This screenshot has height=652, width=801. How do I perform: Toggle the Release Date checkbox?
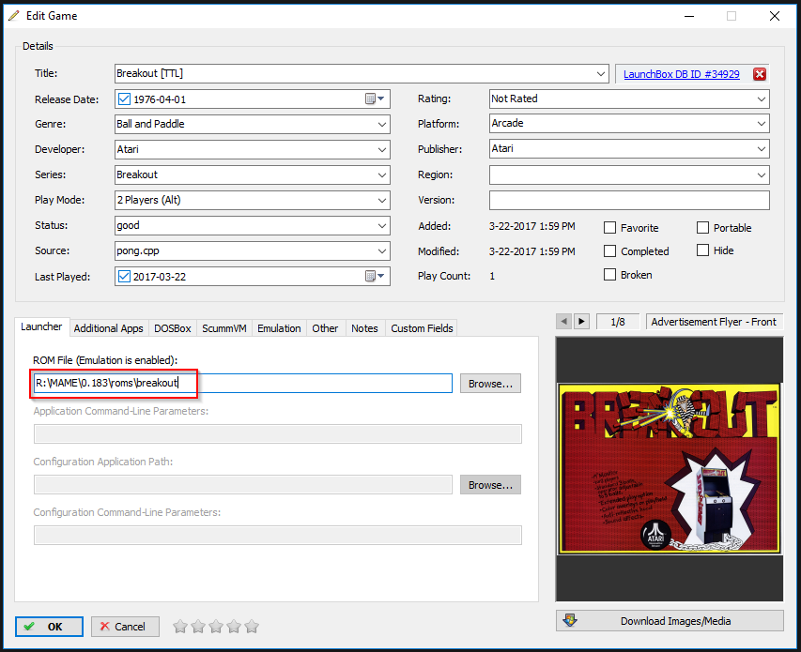(x=124, y=99)
